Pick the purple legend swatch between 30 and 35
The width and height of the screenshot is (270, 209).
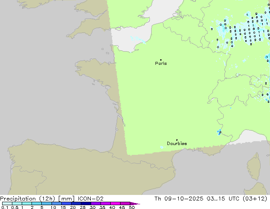(96, 203)
